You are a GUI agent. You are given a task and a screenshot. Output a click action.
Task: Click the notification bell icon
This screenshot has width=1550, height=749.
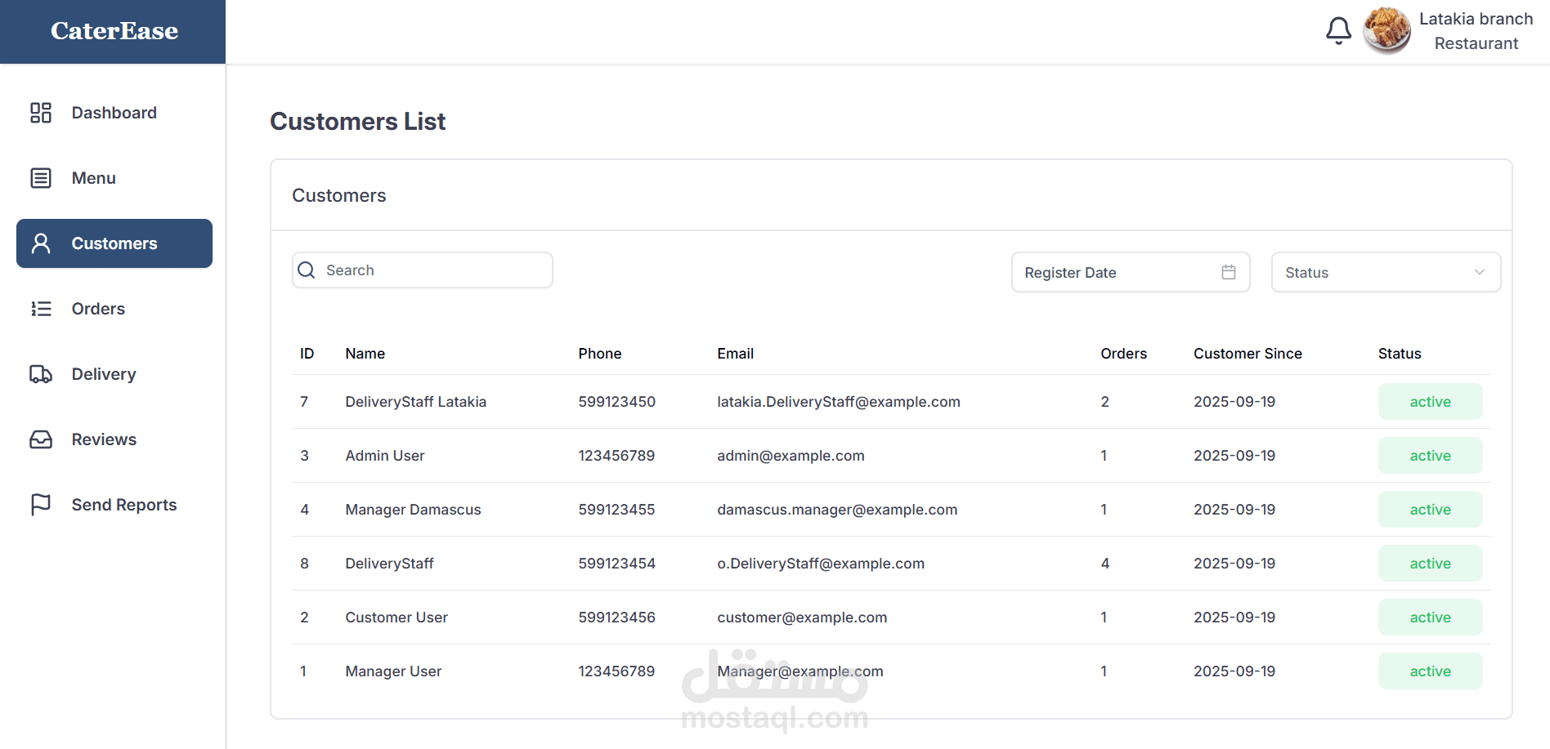pos(1338,31)
